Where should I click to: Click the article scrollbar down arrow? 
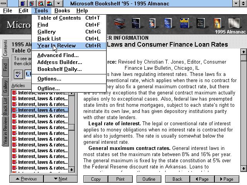click(244, 169)
